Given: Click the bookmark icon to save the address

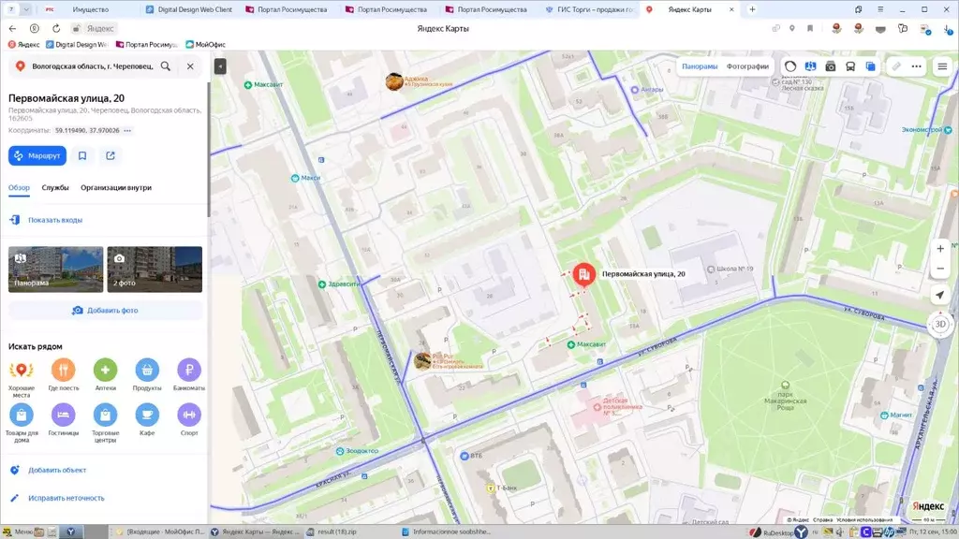Looking at the screenshot, I should (x=82, y=155).
